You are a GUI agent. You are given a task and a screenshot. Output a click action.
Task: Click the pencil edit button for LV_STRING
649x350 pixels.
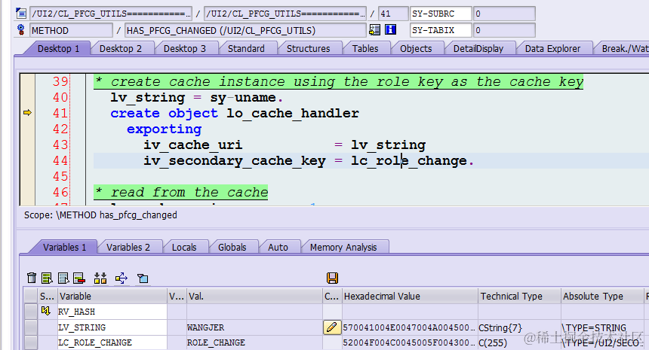(x=332, y=327)
